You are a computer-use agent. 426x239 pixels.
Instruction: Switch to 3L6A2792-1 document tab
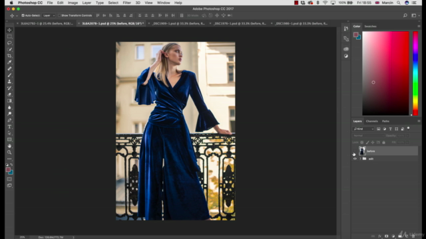click(x=47, y=24)
